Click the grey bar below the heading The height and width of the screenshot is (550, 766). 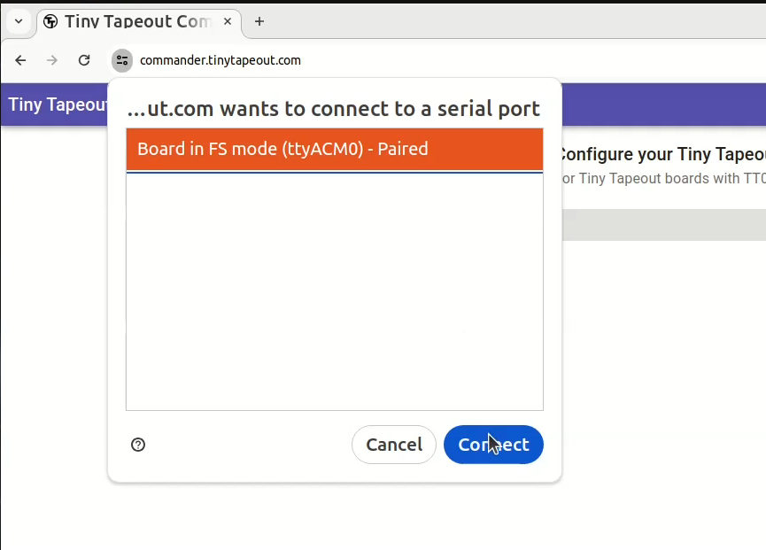click(664, 225)
